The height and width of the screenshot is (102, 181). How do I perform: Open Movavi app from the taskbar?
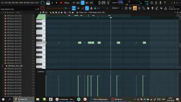click(x=99, y=99)
